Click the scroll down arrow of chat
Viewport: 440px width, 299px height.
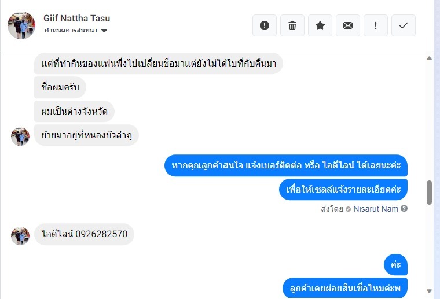pos(429,291)
